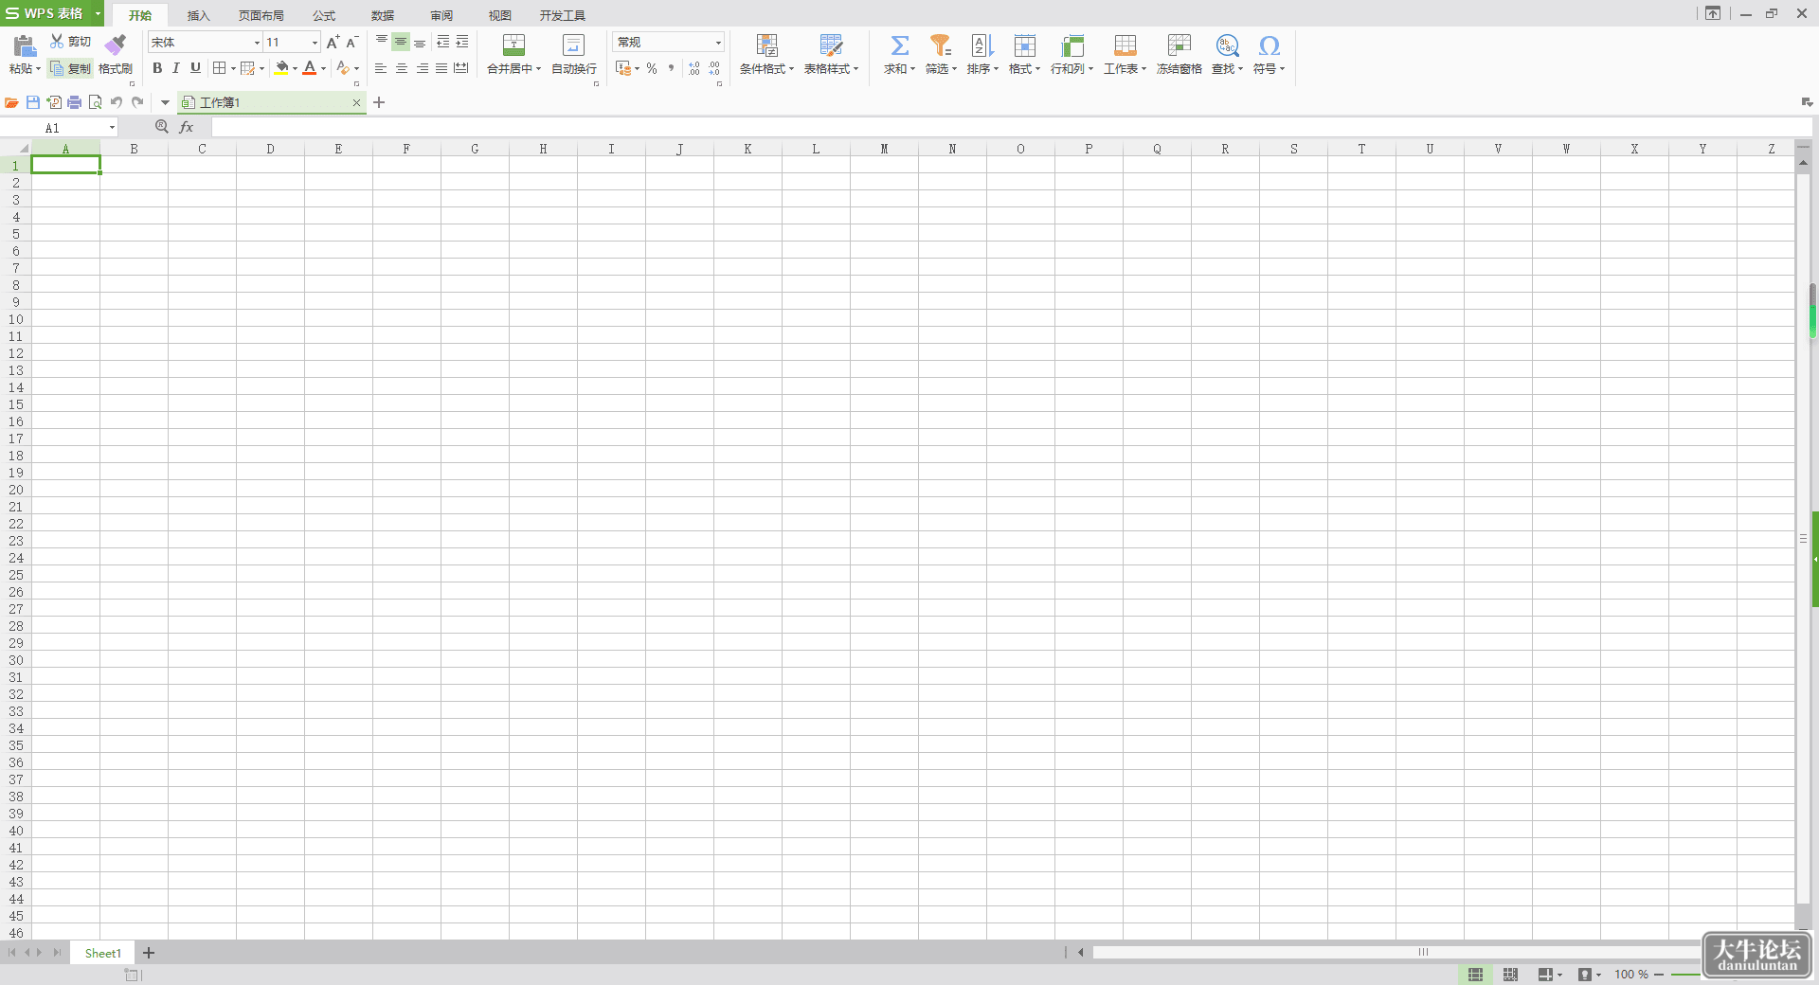Click the Paste (粘贴) icon

[x=25, y=45]
